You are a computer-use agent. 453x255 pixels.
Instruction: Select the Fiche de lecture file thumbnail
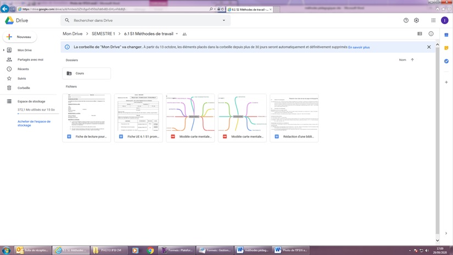(86, 113)
